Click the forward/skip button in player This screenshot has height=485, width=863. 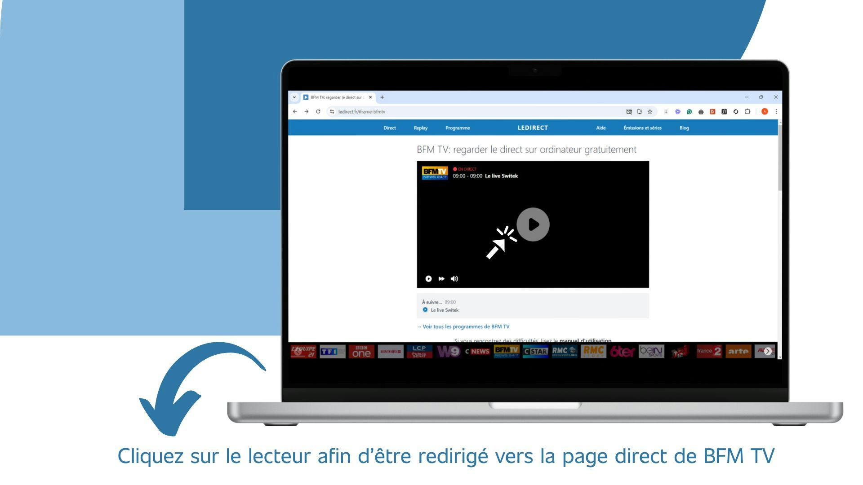441,278
